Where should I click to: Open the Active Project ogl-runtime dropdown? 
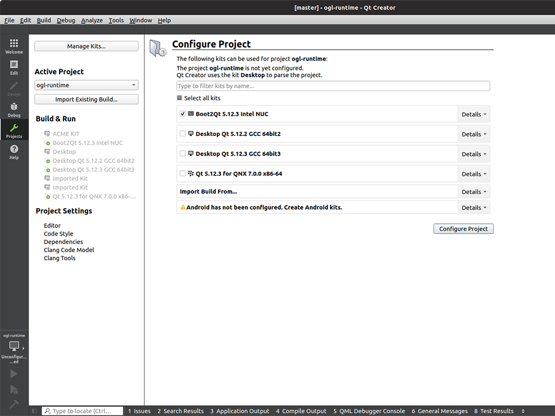point(86,85)
